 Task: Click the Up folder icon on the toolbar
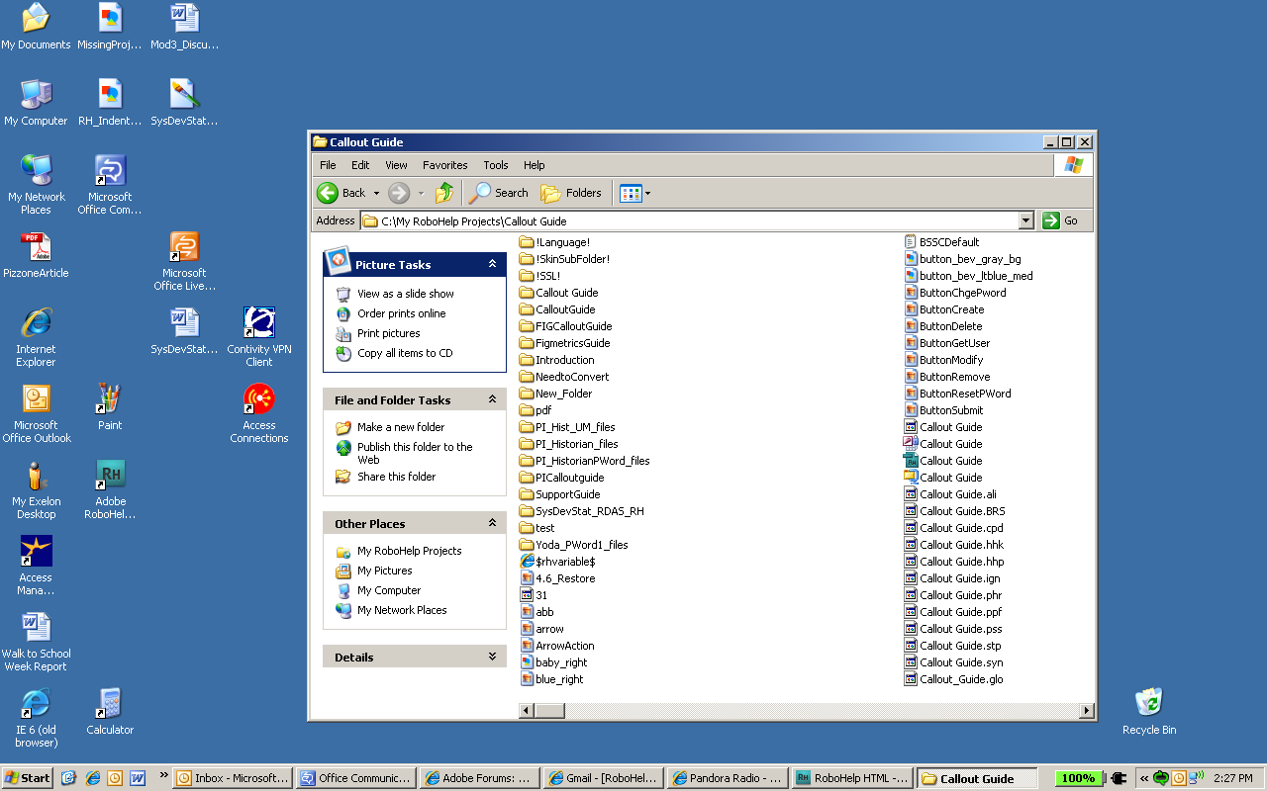[444, 193]
